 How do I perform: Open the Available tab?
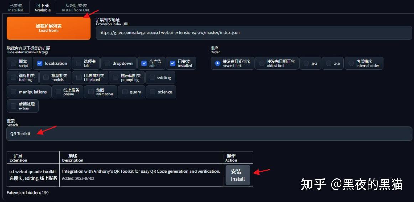click(x=42, y=7)
